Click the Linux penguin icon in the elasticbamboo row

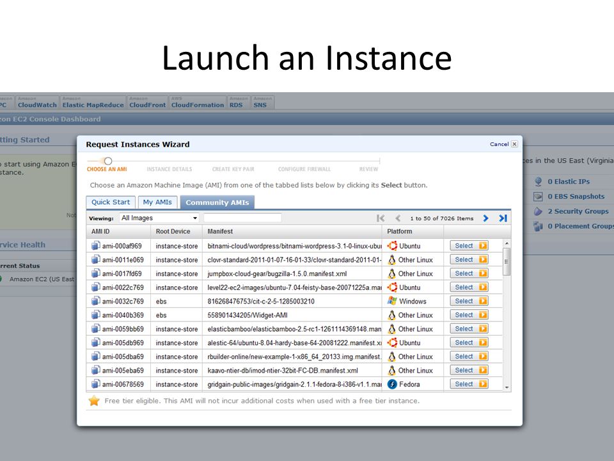(x=391, y=329)
